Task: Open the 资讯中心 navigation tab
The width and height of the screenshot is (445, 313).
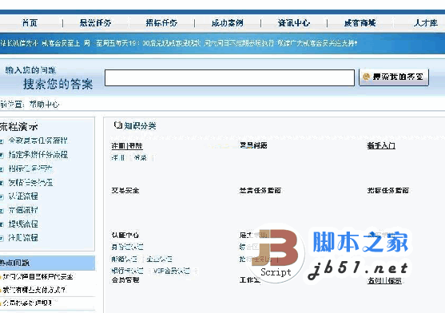Action: 293,22
